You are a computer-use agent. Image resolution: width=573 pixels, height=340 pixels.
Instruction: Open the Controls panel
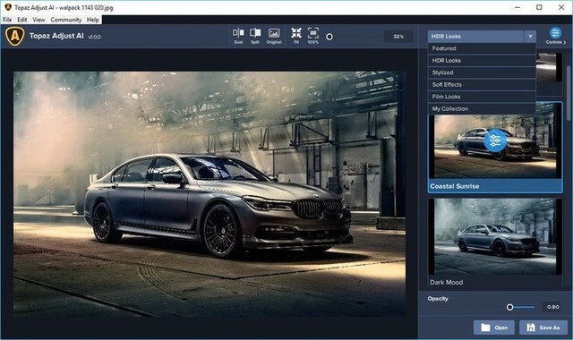coord(556,36)
